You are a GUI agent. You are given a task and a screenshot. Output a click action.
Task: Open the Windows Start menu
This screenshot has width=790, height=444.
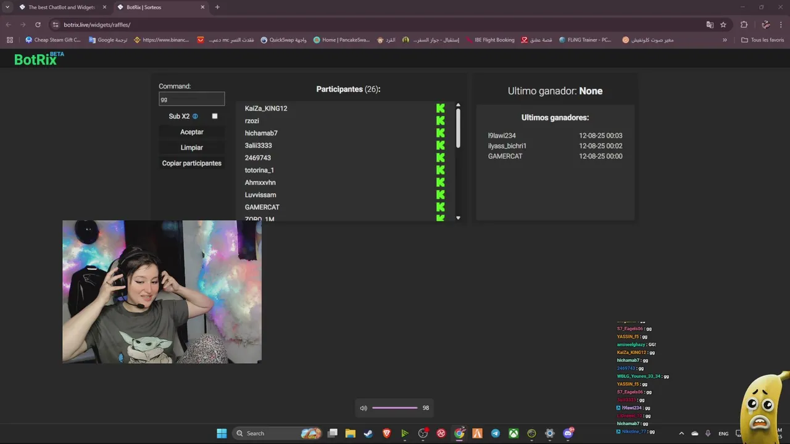pyautogui.click(x=222, y=434)
